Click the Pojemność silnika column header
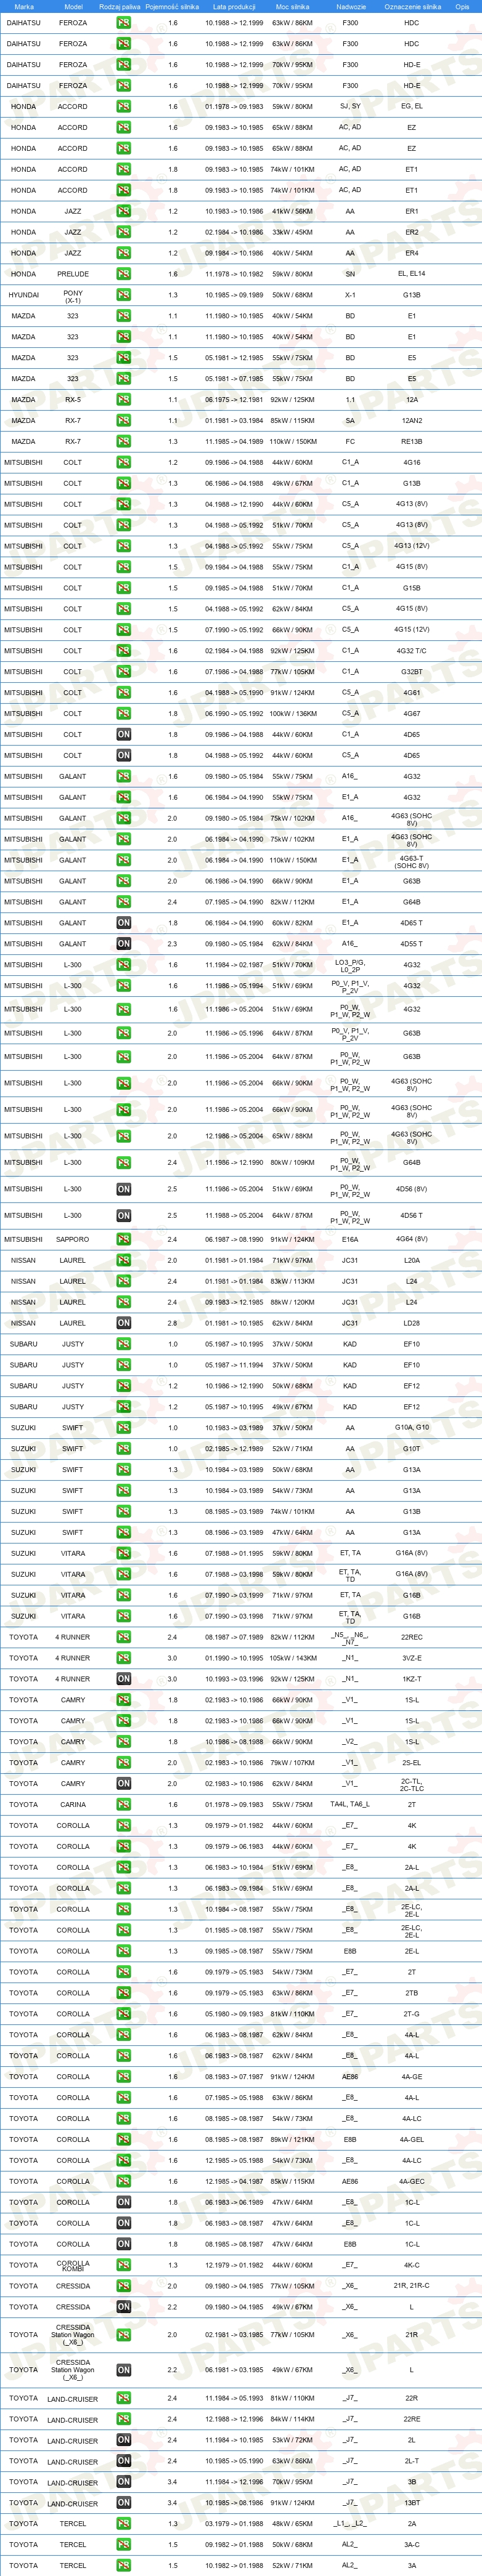The height and width of the screenshot is (2576, 482). point(173,6)
